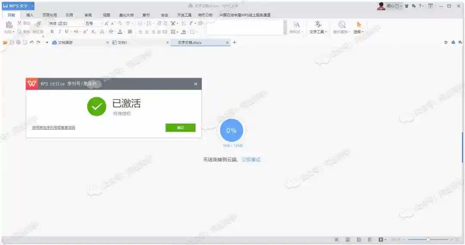The image size is (465, 245).
Task: Switch to the 视图 ribbon tab
Action: (x=106, y=15)
